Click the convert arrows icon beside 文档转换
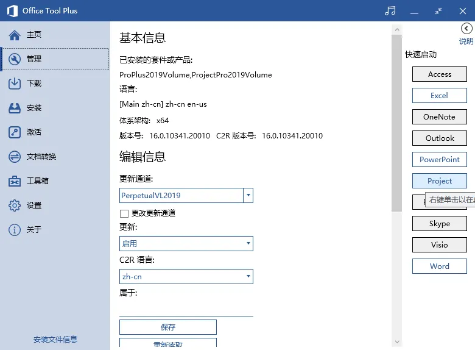 [x=15, y=157]
